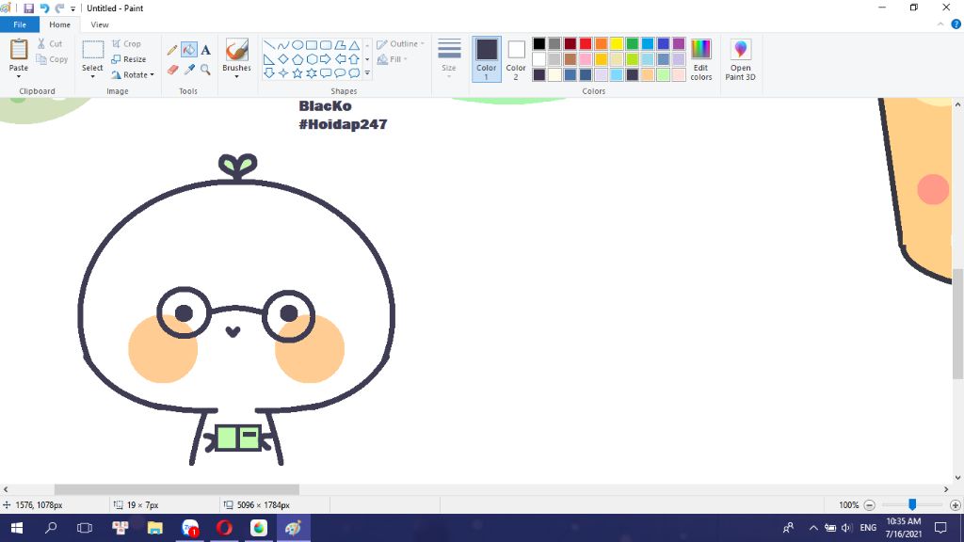Image resolution: width=964 pixels, height=542 pixels.
Task: Switch to the View tab
Action: (x=100, y=24)
